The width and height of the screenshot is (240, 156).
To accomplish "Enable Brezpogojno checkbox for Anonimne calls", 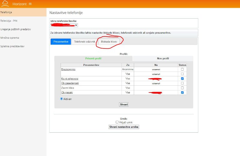I will pos(182,69).
